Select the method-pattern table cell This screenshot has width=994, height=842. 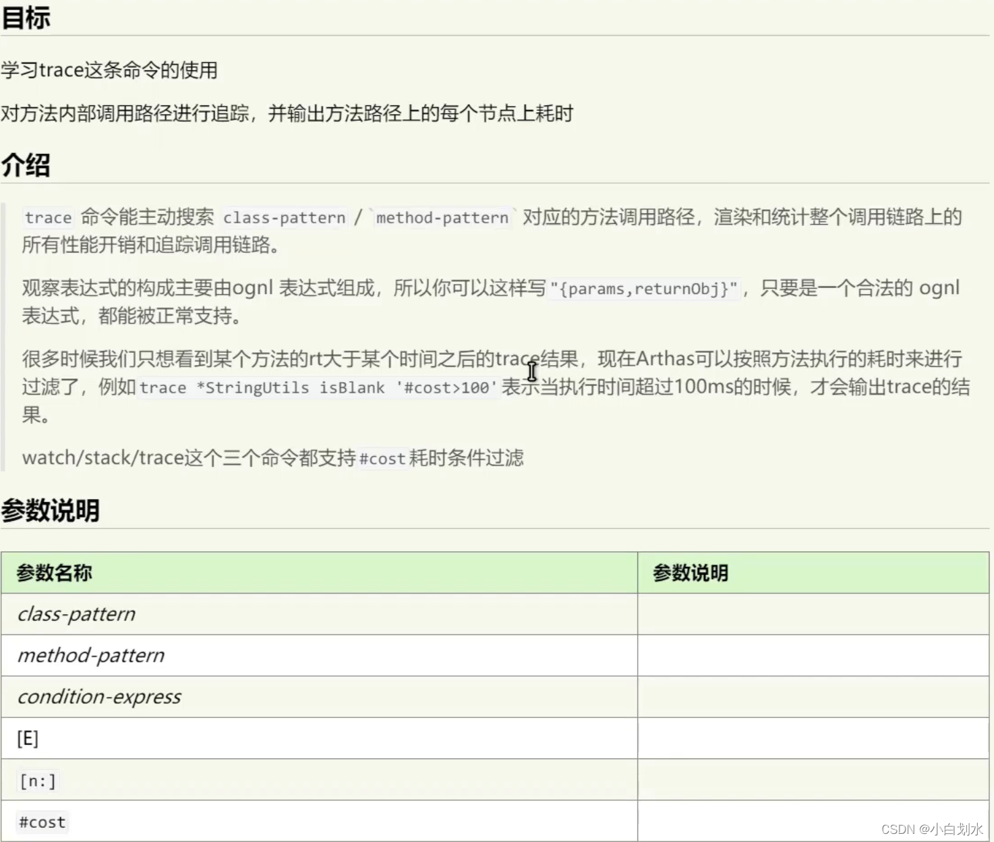tap(319, 656)
